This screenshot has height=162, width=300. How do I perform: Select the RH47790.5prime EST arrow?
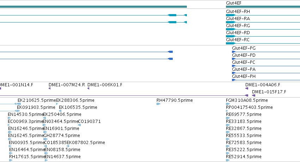coord(158,104)
